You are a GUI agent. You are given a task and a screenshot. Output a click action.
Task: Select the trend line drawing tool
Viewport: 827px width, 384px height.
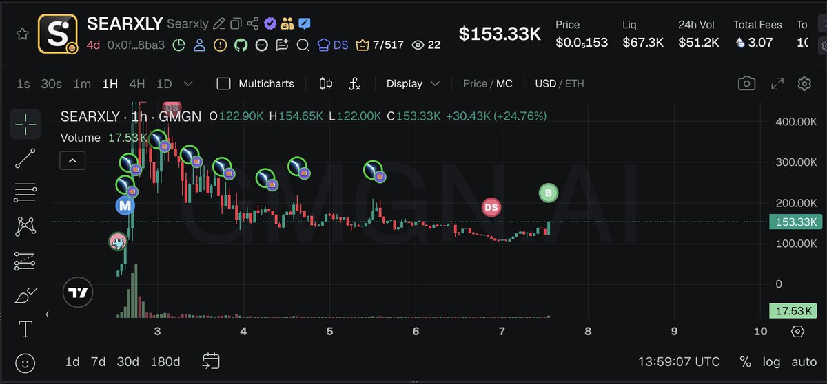(25, 159)
